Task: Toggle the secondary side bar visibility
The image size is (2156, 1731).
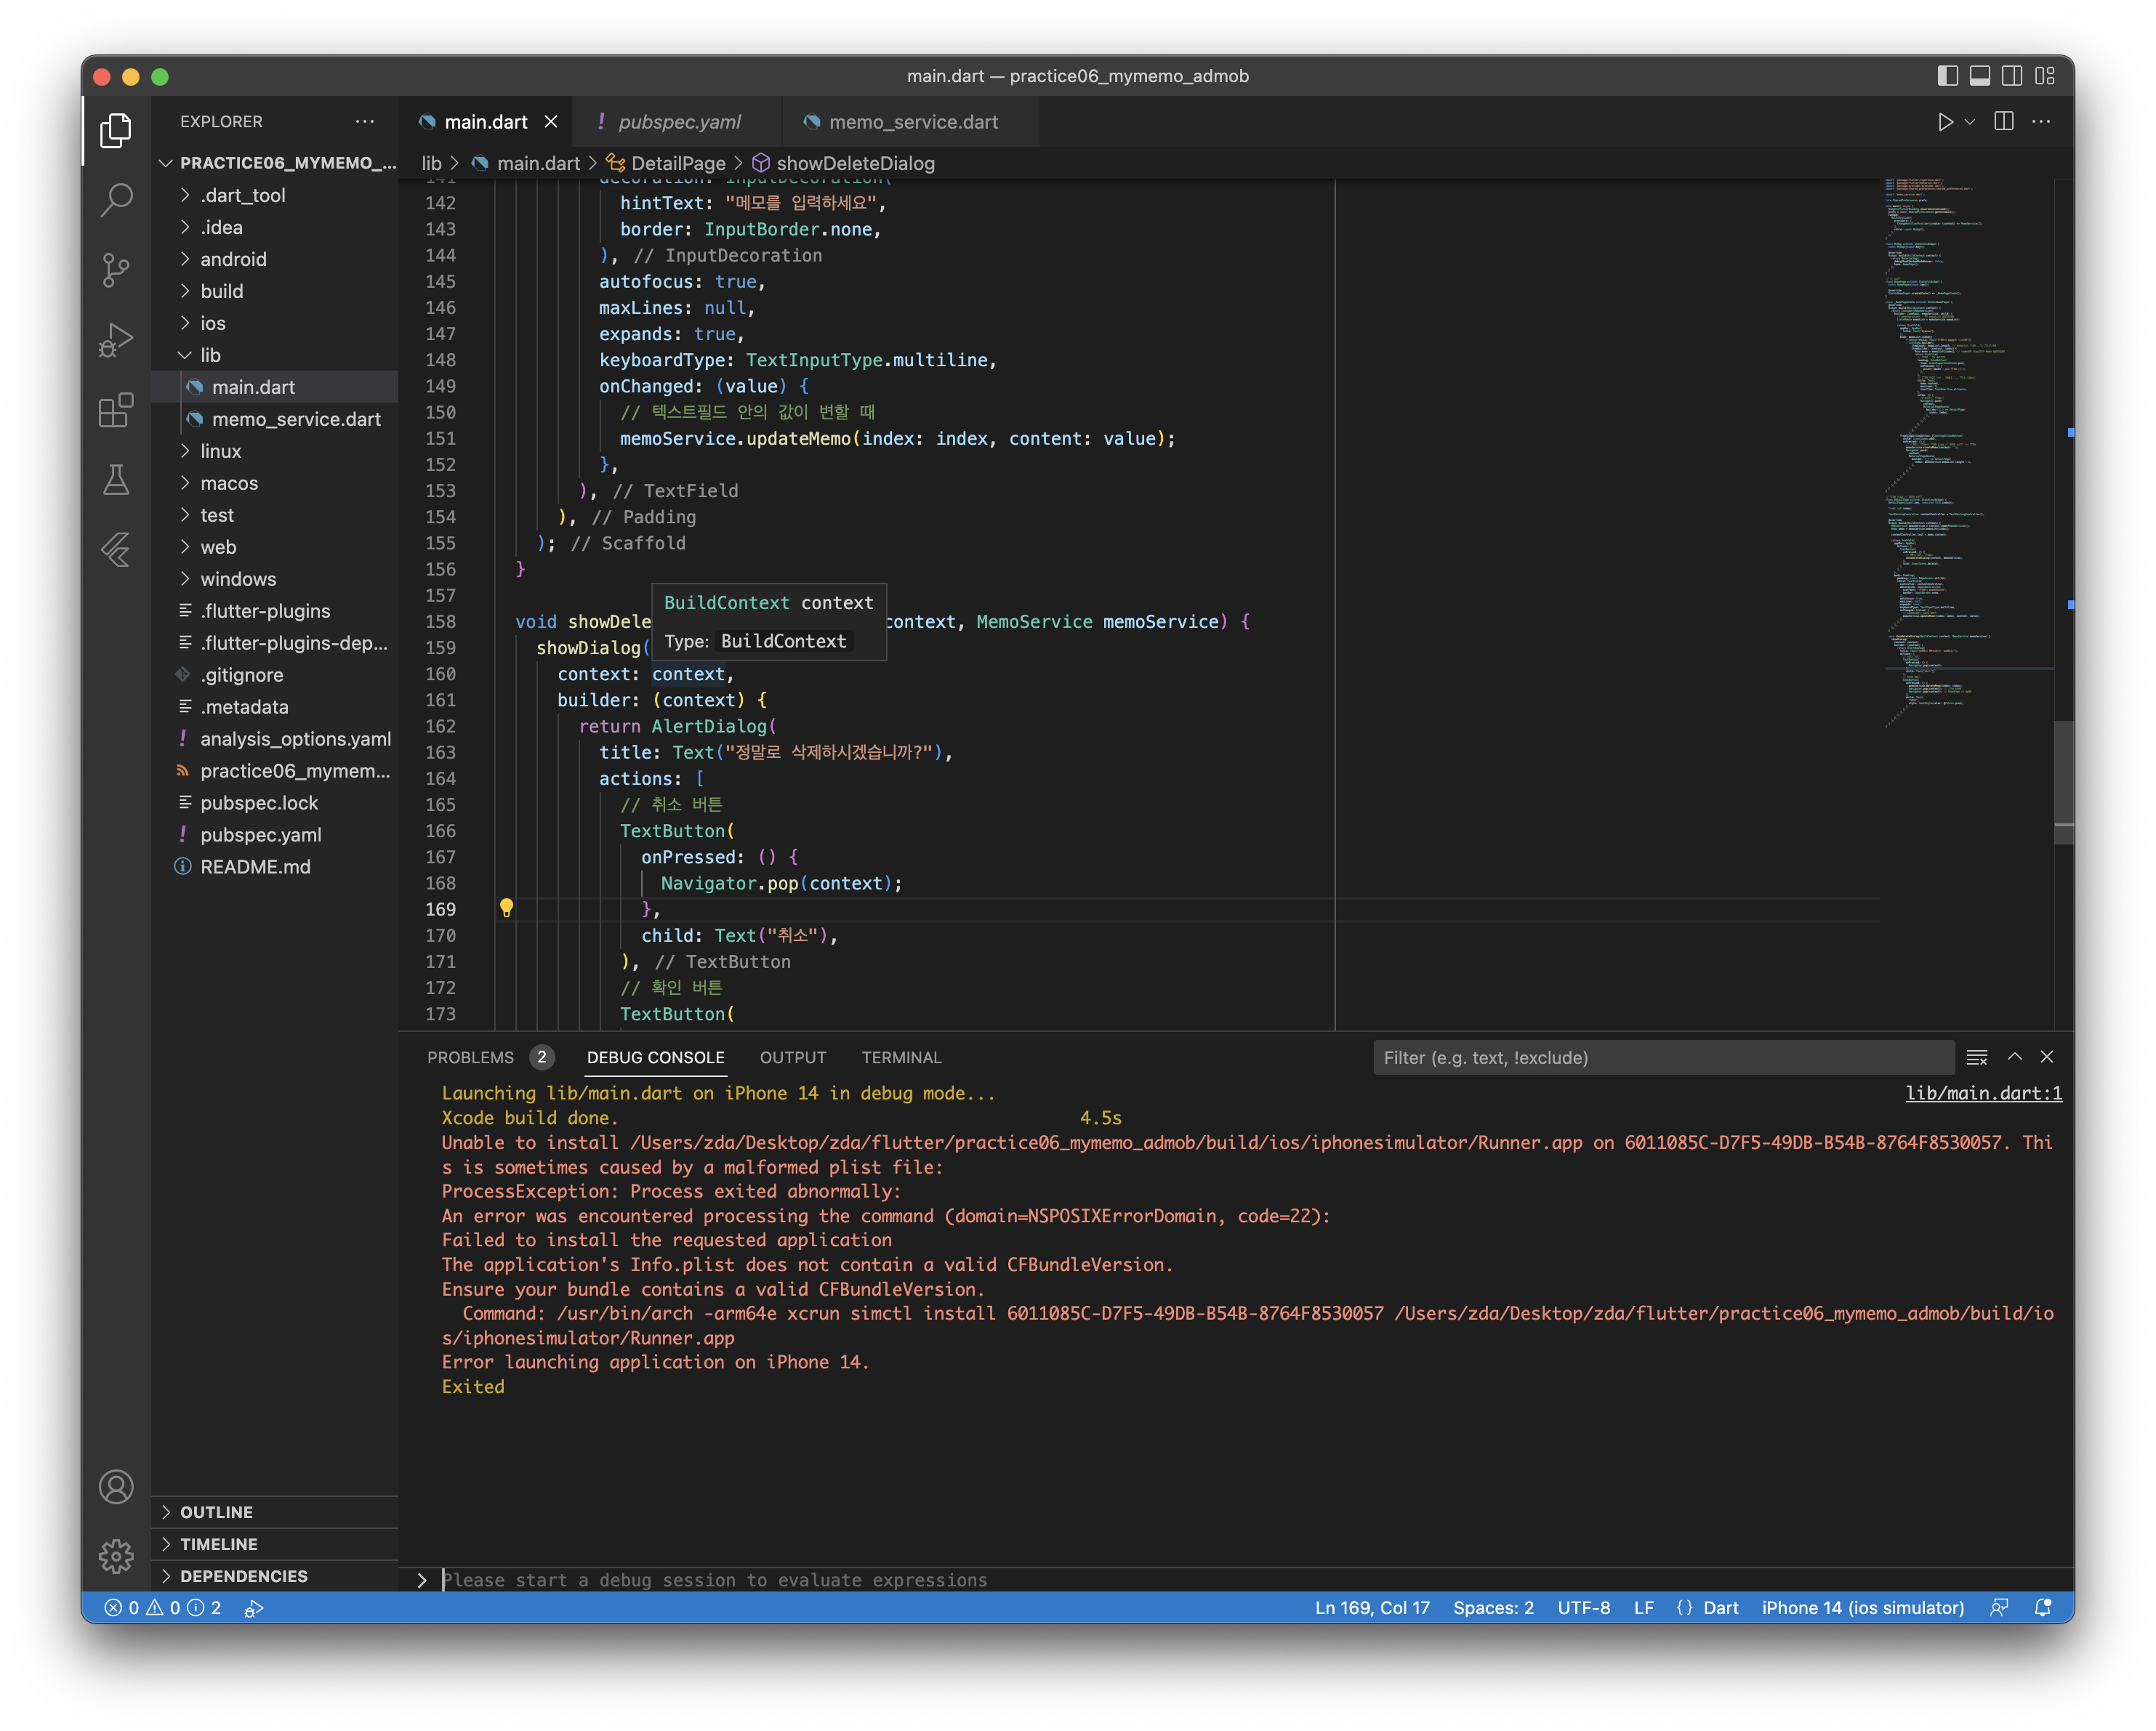Action: 2012,76
